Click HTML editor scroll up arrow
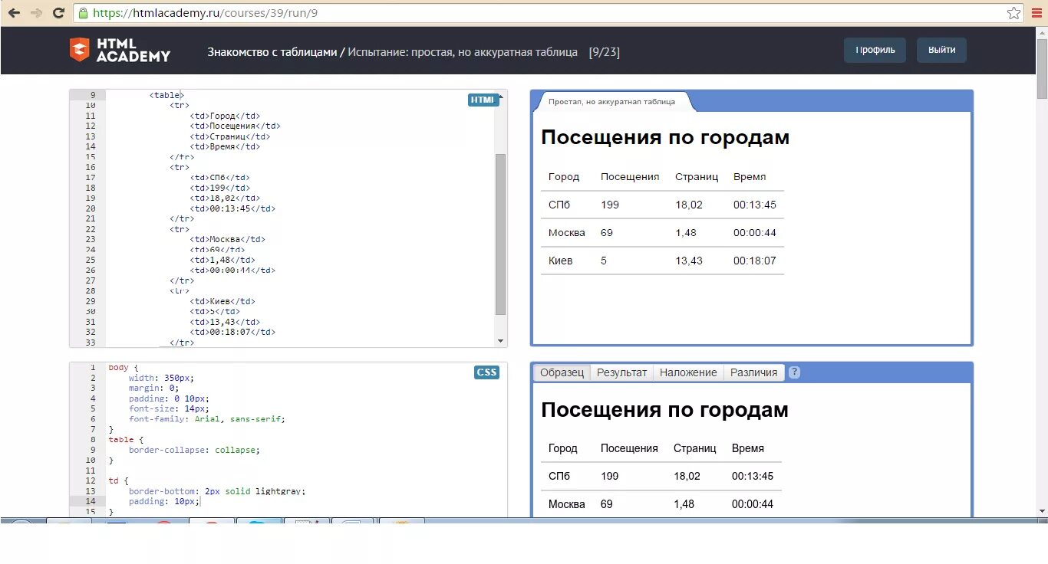Screen dimensions: 1048x564 point(501,95)
